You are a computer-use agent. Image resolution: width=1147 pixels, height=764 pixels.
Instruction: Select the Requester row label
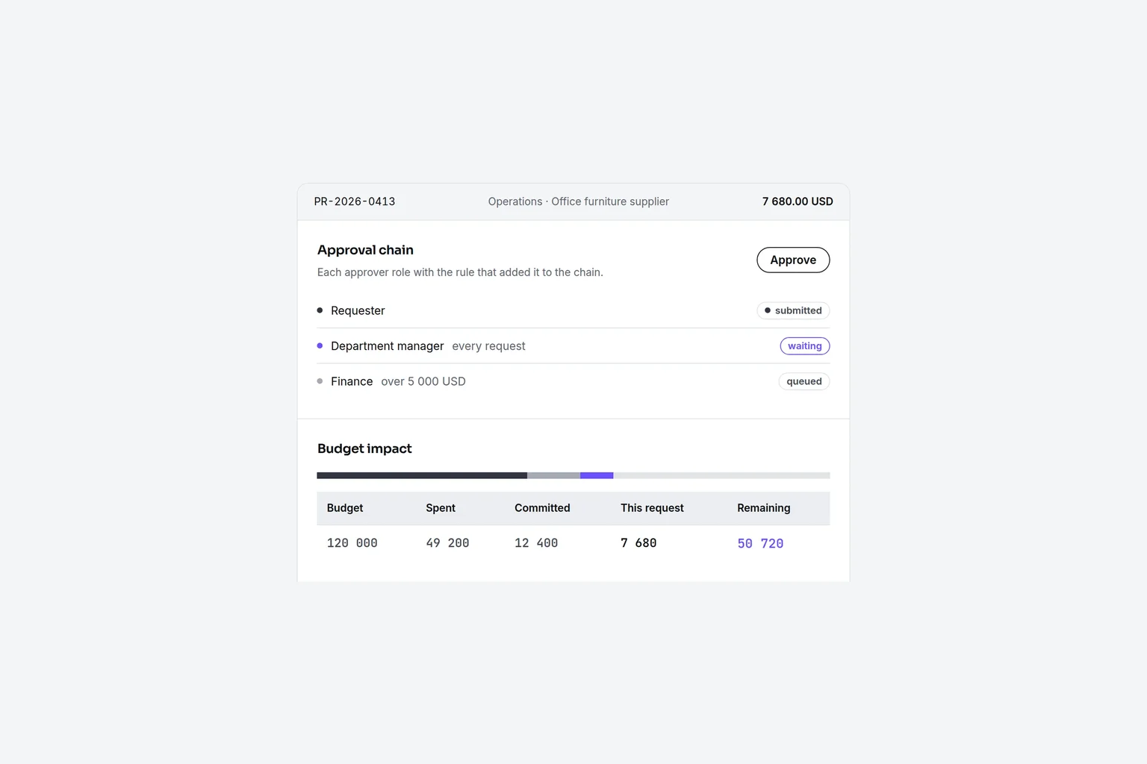coord(358,310)
